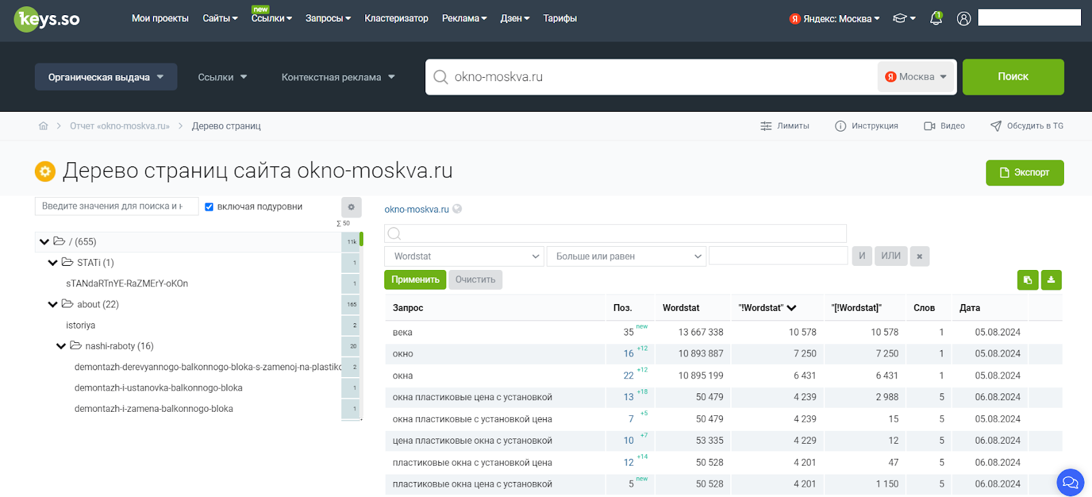Open Органическая выдача dropdown

pos(106,77)
